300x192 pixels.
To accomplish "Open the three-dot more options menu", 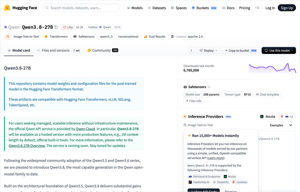I will 191,50.
